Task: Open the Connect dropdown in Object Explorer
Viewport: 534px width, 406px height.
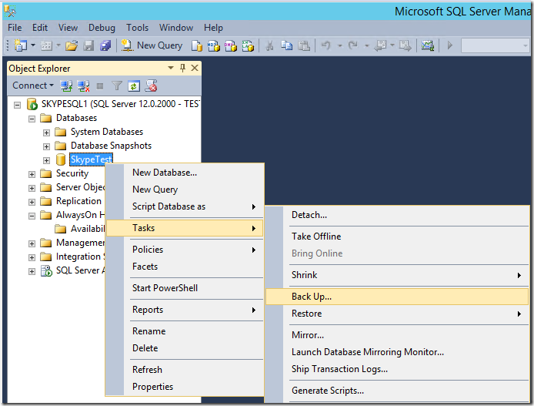Action: [32, 86]
